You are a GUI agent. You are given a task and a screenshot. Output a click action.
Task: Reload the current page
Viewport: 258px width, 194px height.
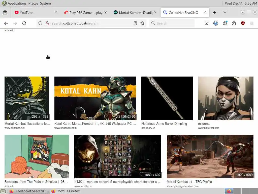pos(24,23)
